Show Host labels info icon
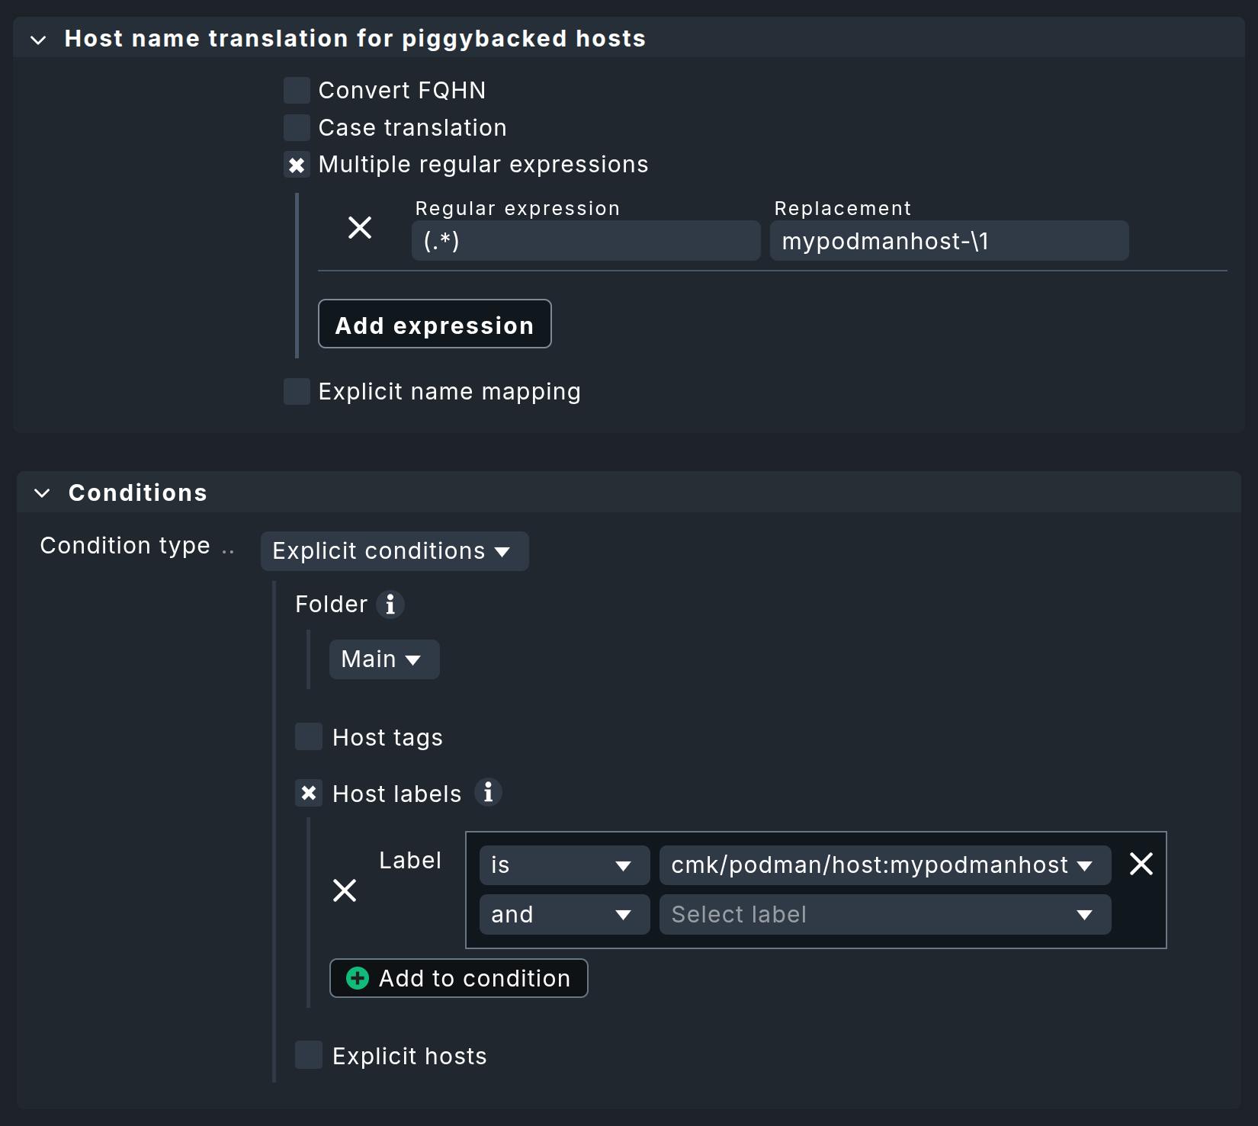This screenshot has height=1126, width=1258. [x=488, y=793]
